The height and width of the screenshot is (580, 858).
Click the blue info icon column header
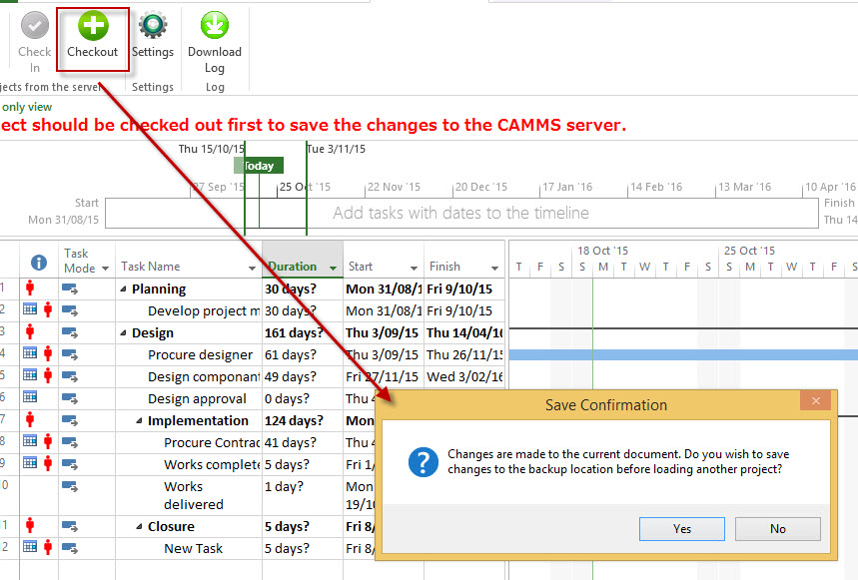click(x=39, y=263)
